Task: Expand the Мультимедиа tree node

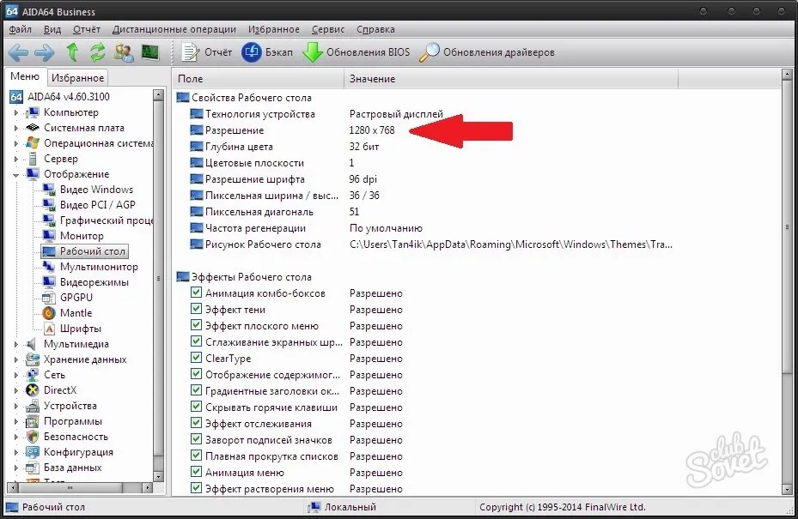Action: point(15,344)
